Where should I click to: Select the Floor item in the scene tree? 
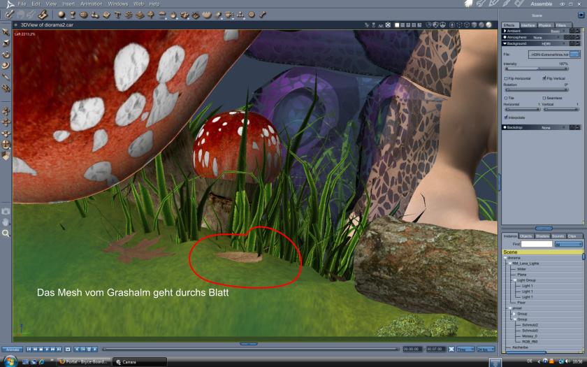pyautogui.click(x=521, y=303)
